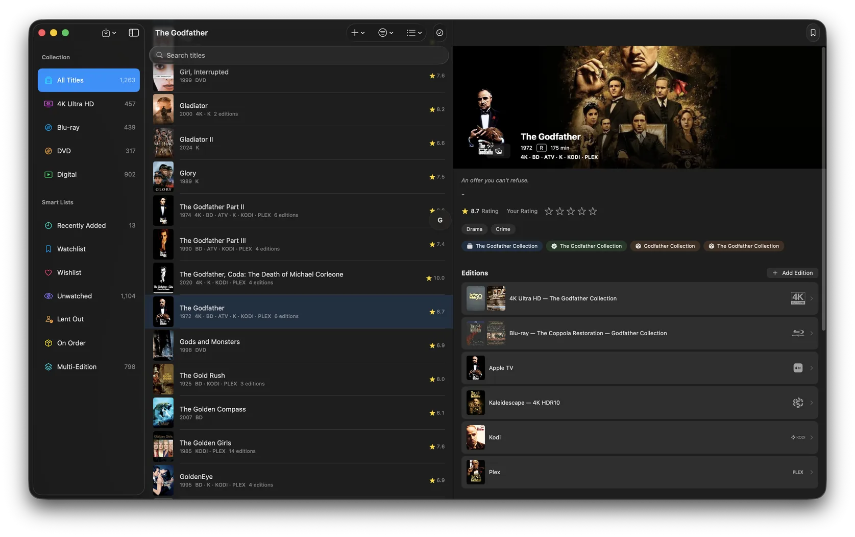Viewport: 855px width, 537px height.
Task: Click the Wishlist heart icon
Action: [48, 272]
